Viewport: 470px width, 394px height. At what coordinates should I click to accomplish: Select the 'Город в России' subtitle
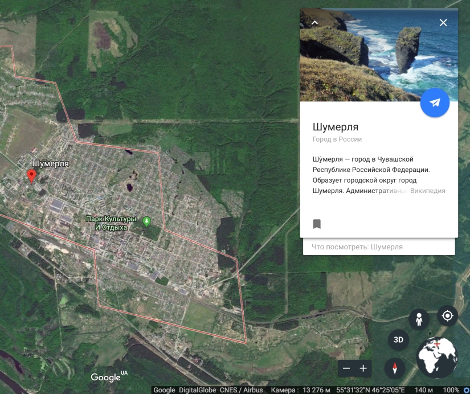point(339,139)
